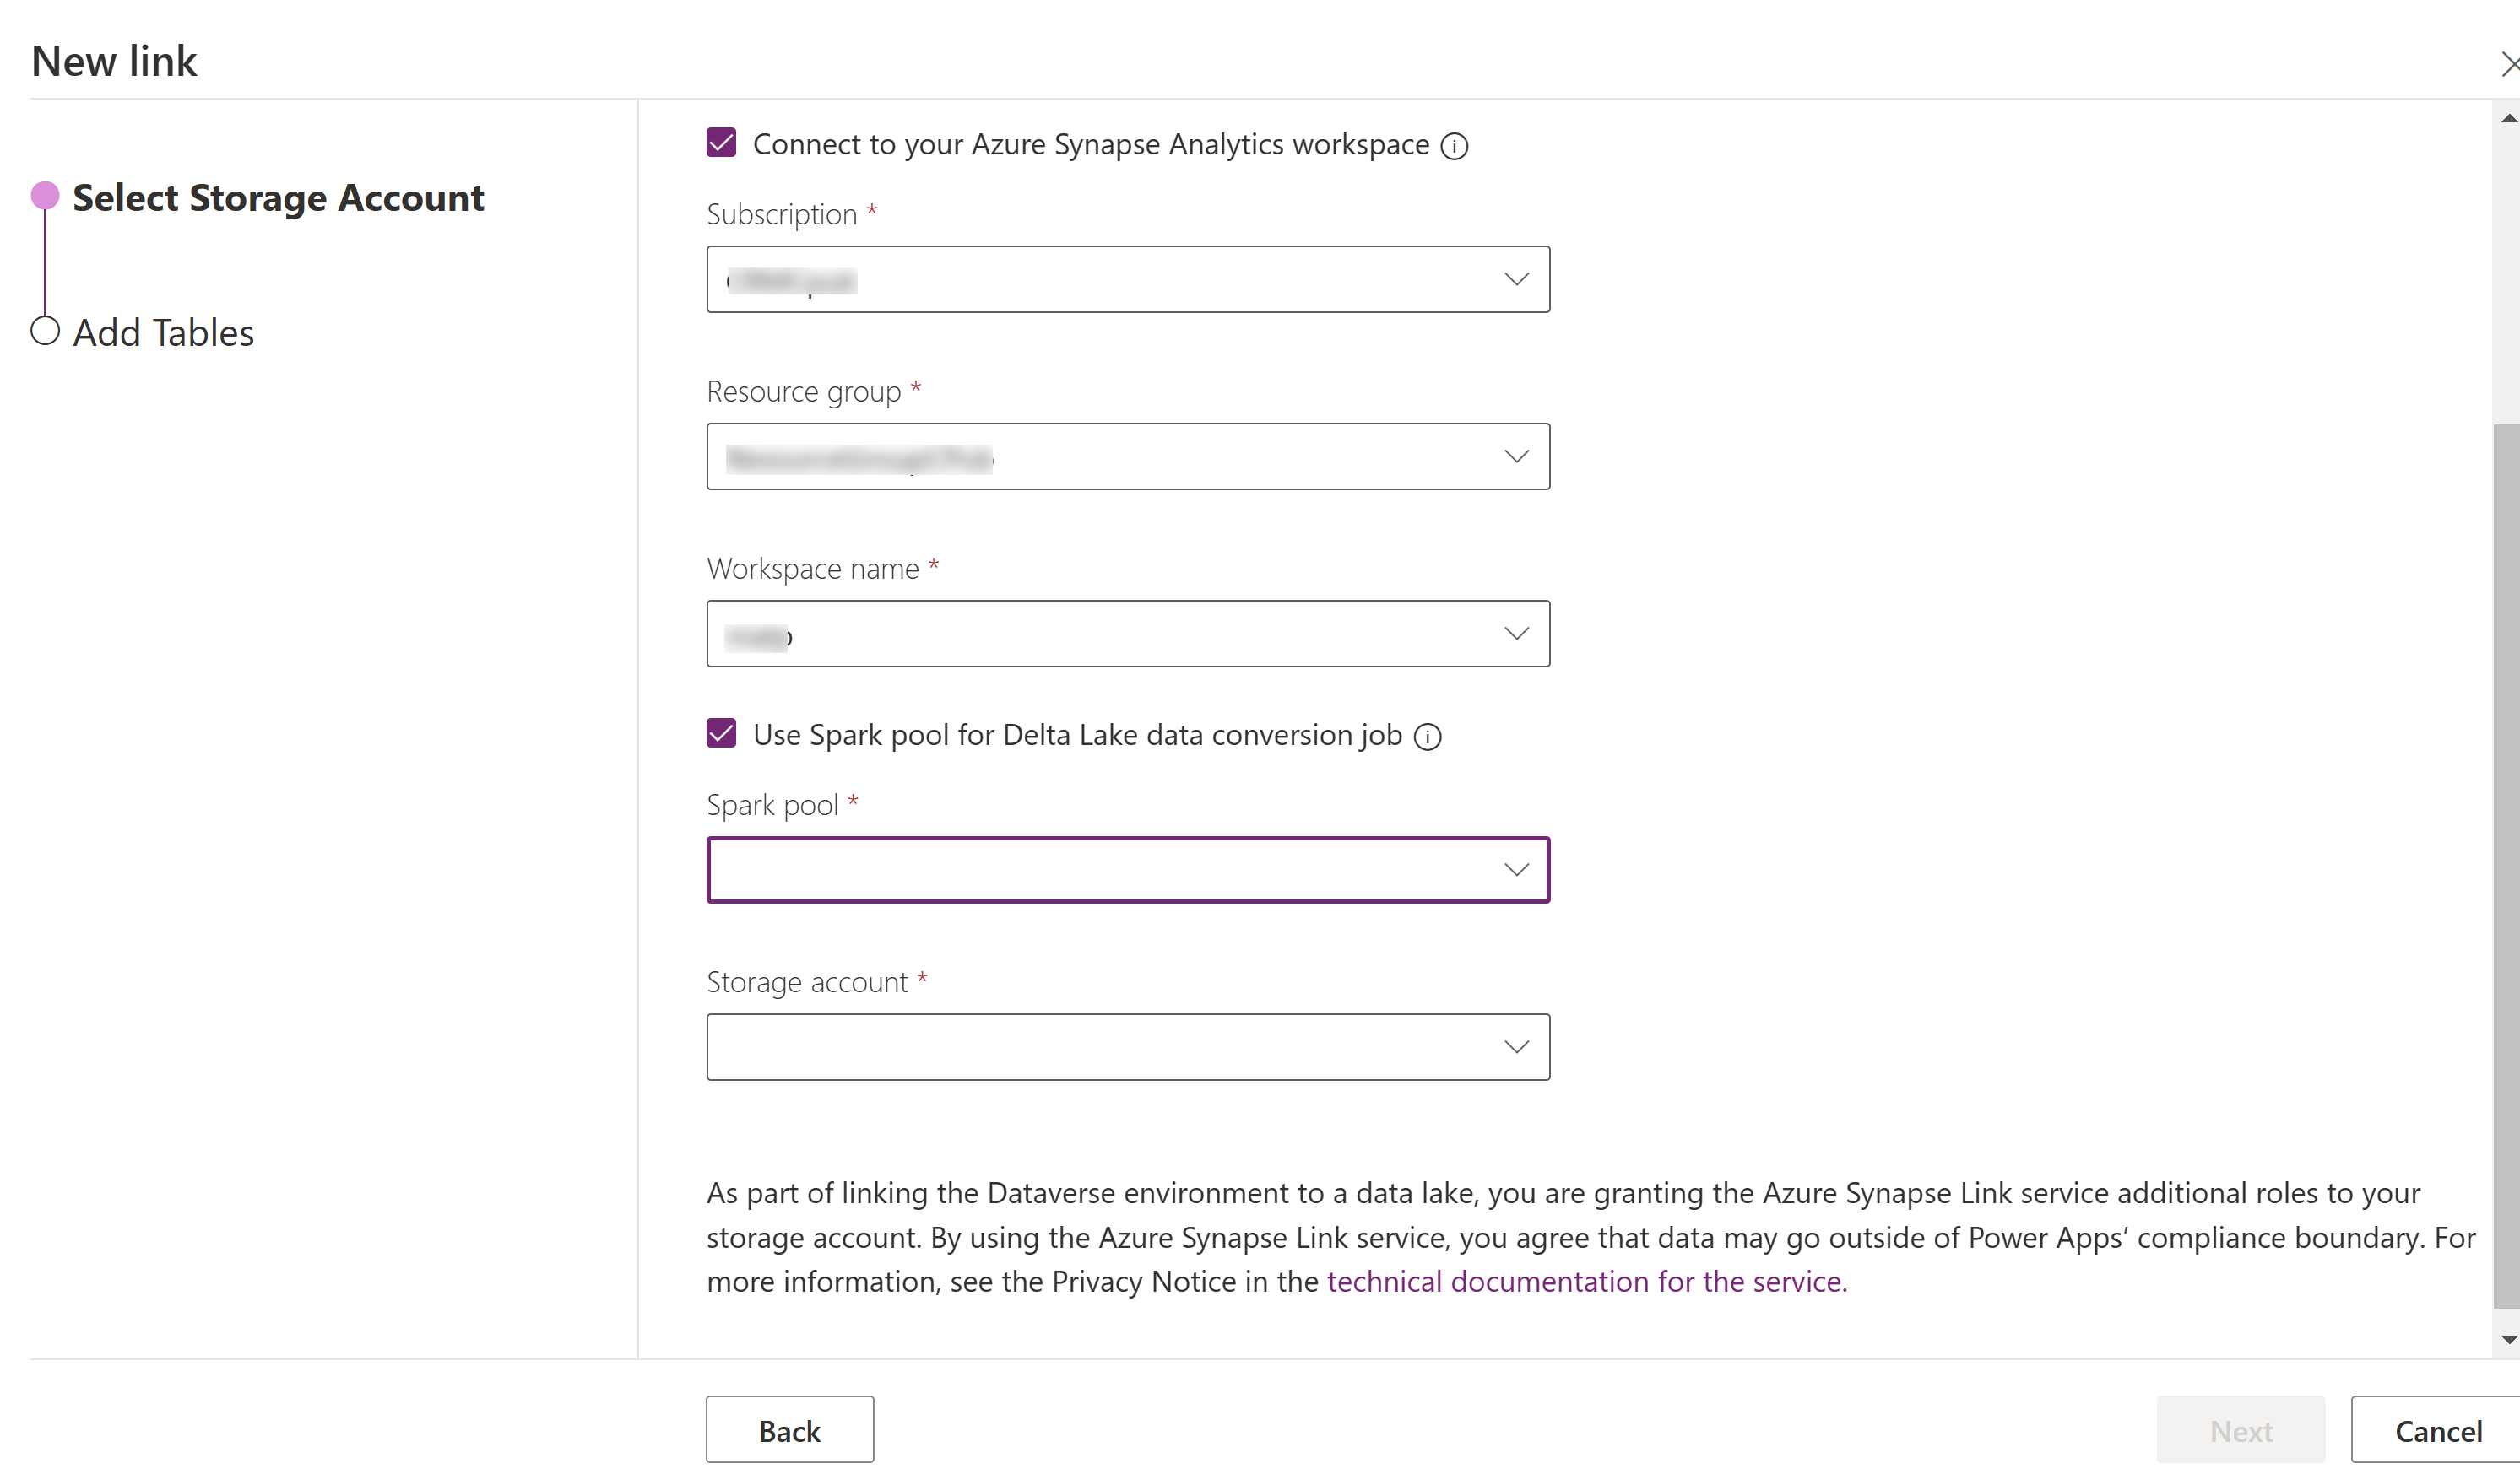Click the Storage account dropdown chevron icon
This screenshot has width=2520, height=1474.
1513,1048
